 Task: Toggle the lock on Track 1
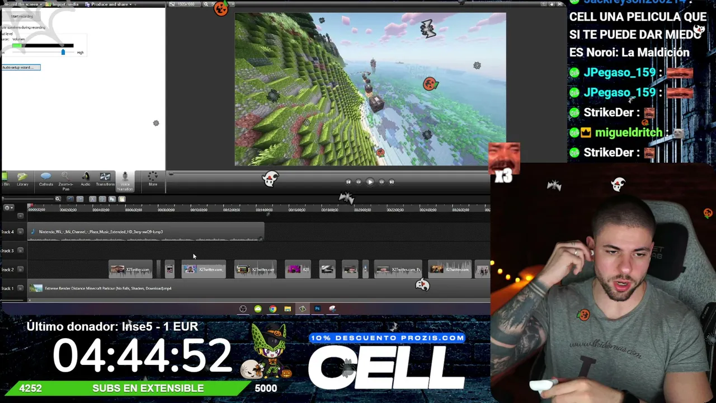(20, 288)
